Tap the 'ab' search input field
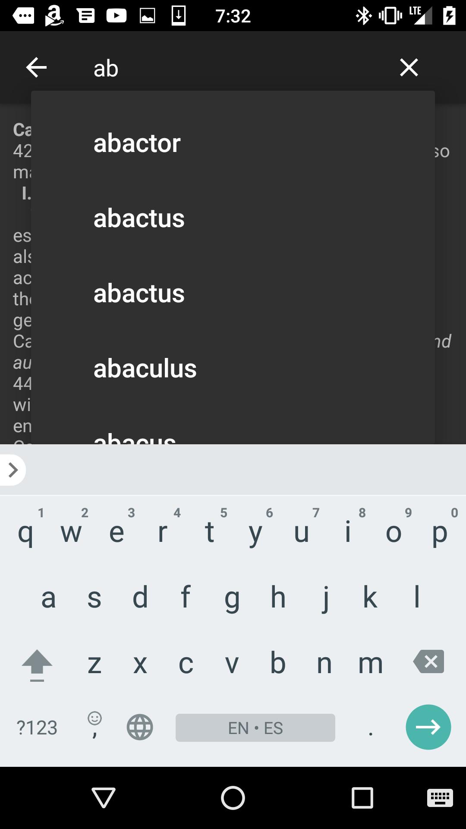466x829 pixels. 233,68
